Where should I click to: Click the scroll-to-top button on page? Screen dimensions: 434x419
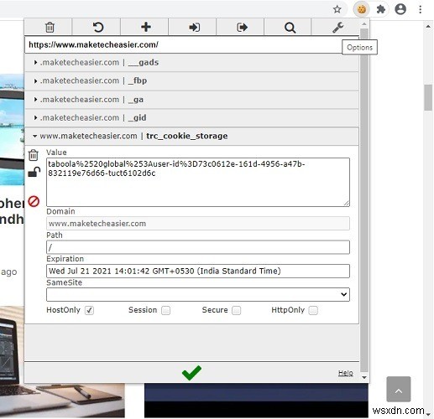(399, 389)
